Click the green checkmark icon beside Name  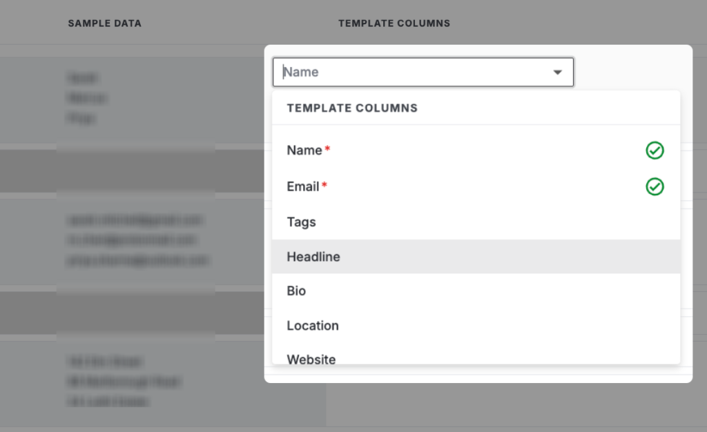(x=655, y=150)
